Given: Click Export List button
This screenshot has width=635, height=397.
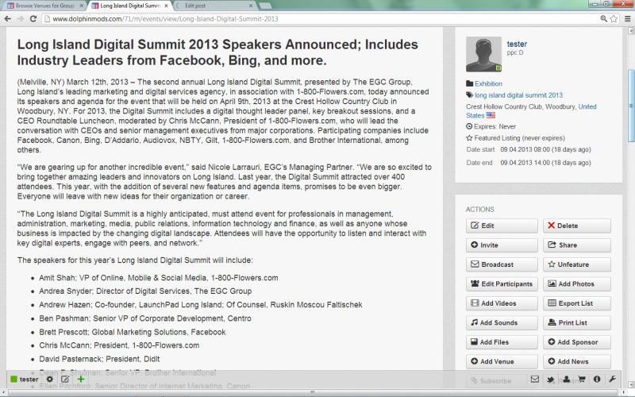Looking at the screenshot, I should (577, 303).
